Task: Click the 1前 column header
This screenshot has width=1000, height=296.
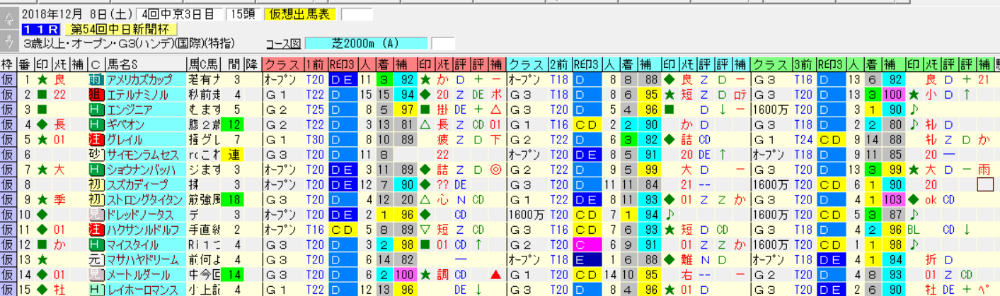Action: pyautogui.click(x=315, y=64)
